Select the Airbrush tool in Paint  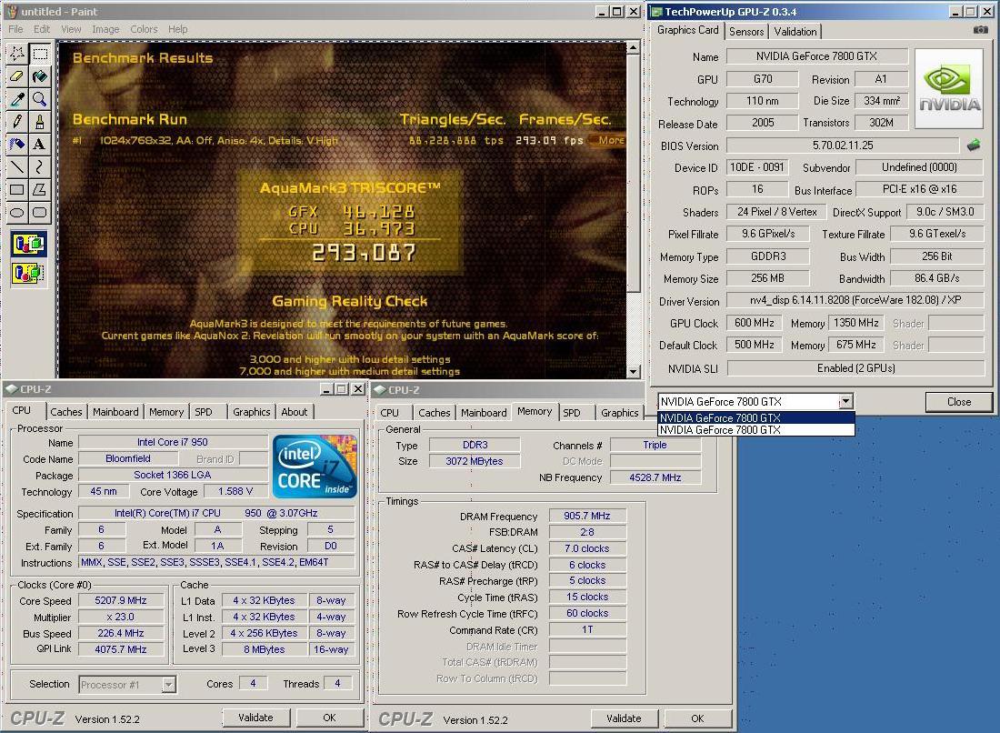[17, 145]
